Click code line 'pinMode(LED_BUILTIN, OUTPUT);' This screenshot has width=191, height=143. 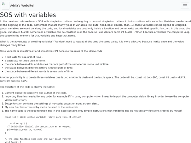[x=25, y=130]
